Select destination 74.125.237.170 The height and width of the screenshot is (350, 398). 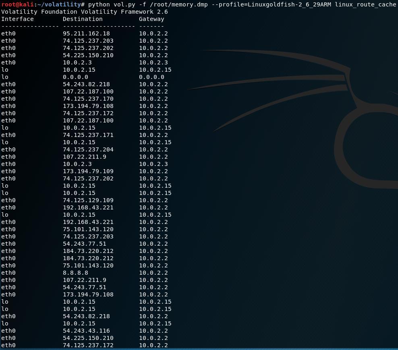coord(88,99)
